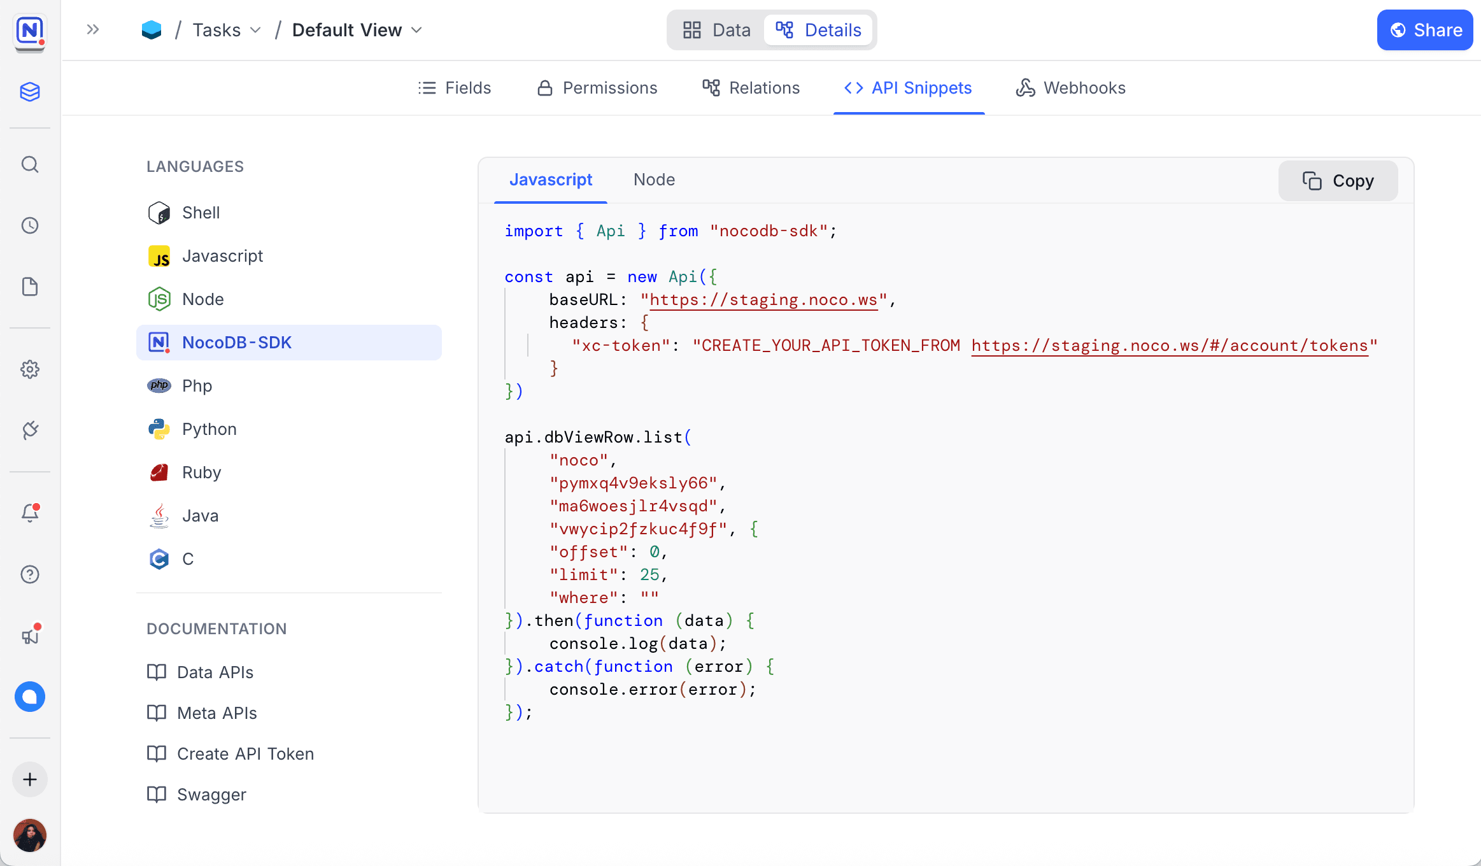The height and width of the screenshot is (866, 1481).
Task: Select the Details view toggle
Action: (819, 30)
